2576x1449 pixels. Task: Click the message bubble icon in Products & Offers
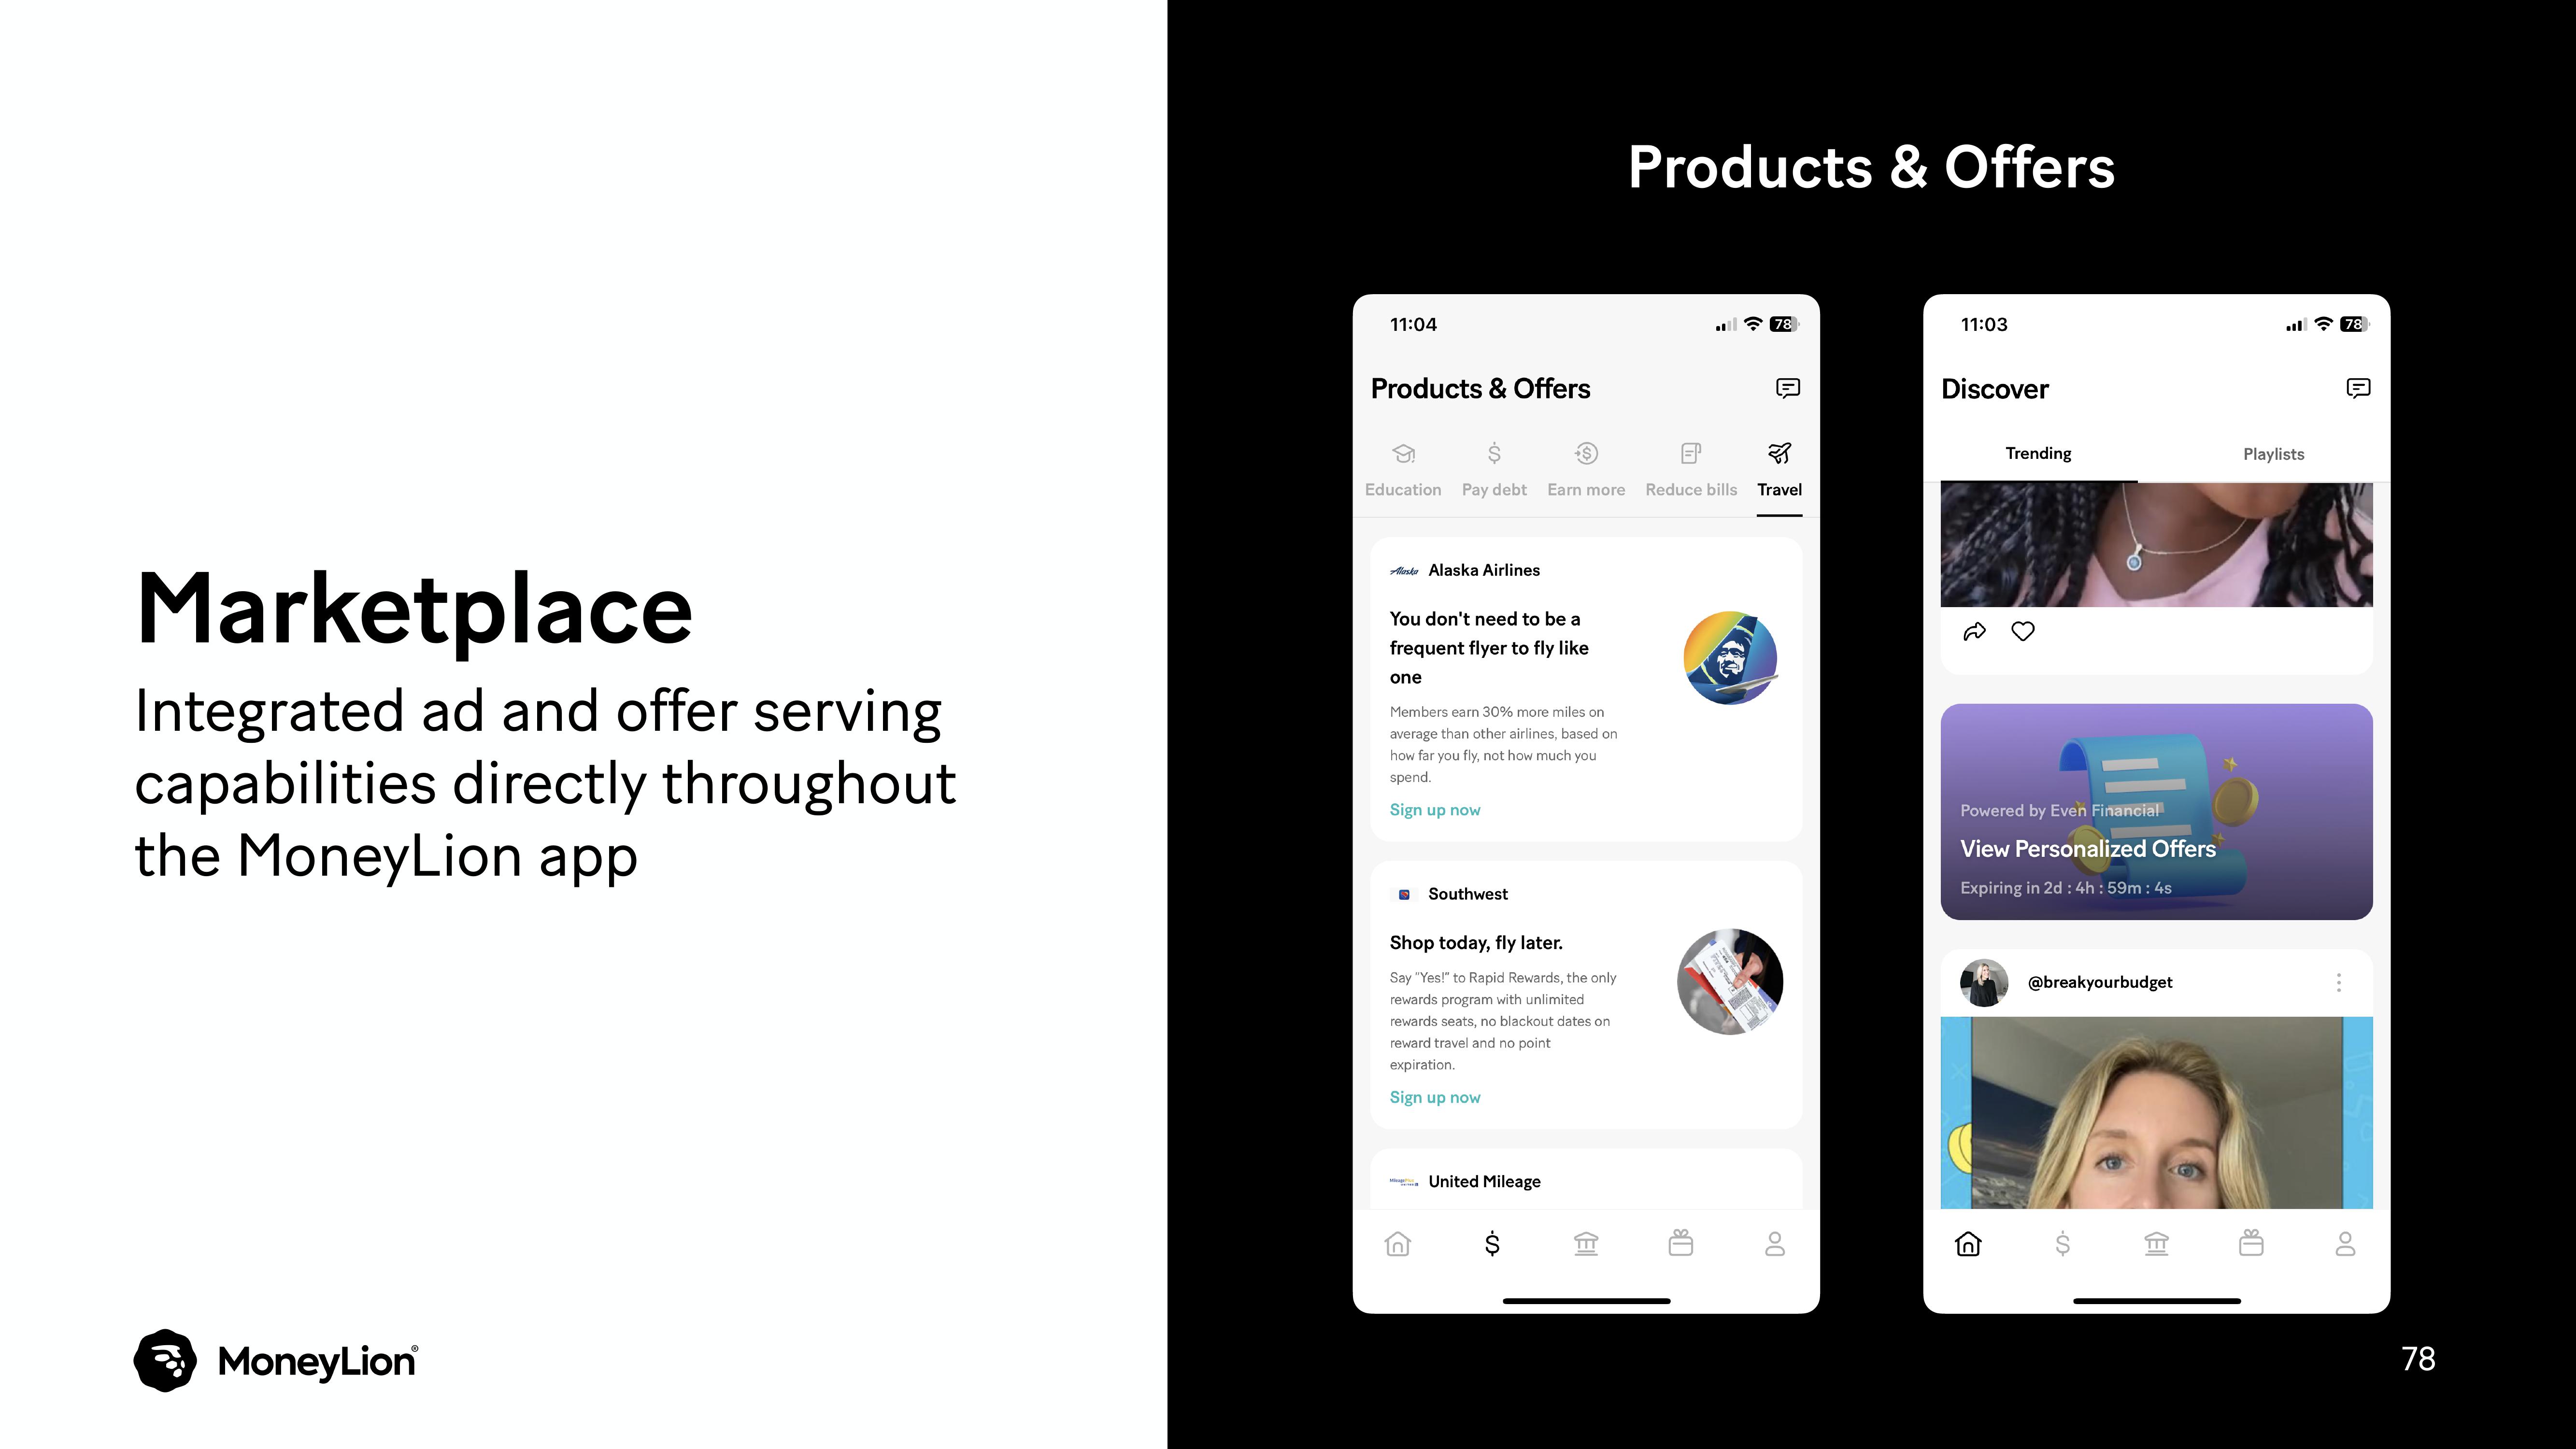(x=1787, y=387)
